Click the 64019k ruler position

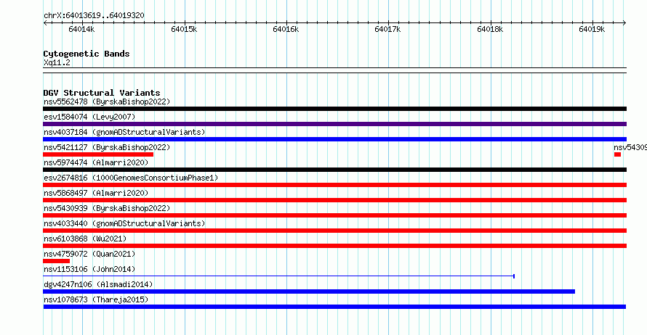pyautogui.click(x=592, y=29)
